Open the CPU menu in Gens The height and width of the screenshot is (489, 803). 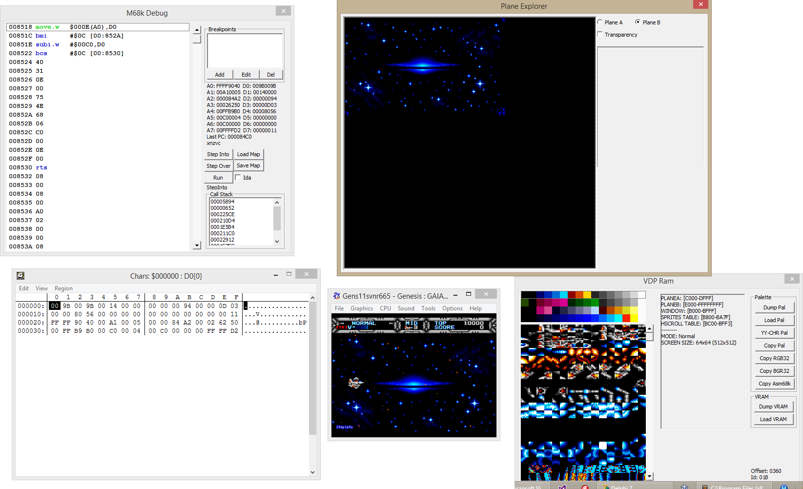point(385,308)
